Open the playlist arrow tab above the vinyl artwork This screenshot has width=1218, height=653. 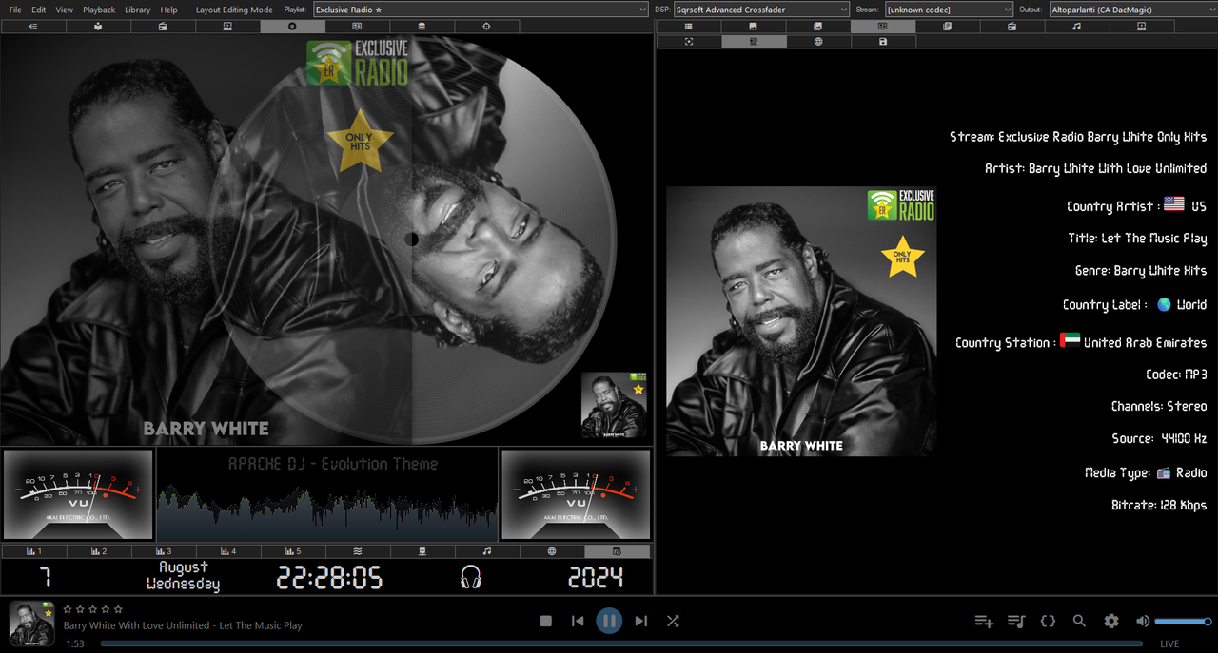(33, 27)
